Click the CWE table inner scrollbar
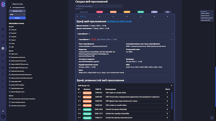This screenshot has height=121, width=216. pos(172,101)
